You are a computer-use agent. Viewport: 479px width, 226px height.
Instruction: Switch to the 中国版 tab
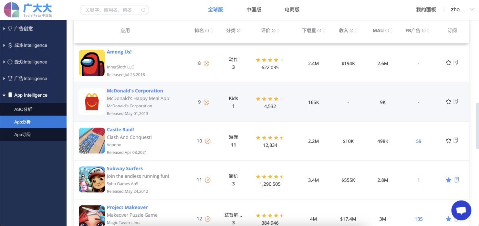(x=254, y=10)
